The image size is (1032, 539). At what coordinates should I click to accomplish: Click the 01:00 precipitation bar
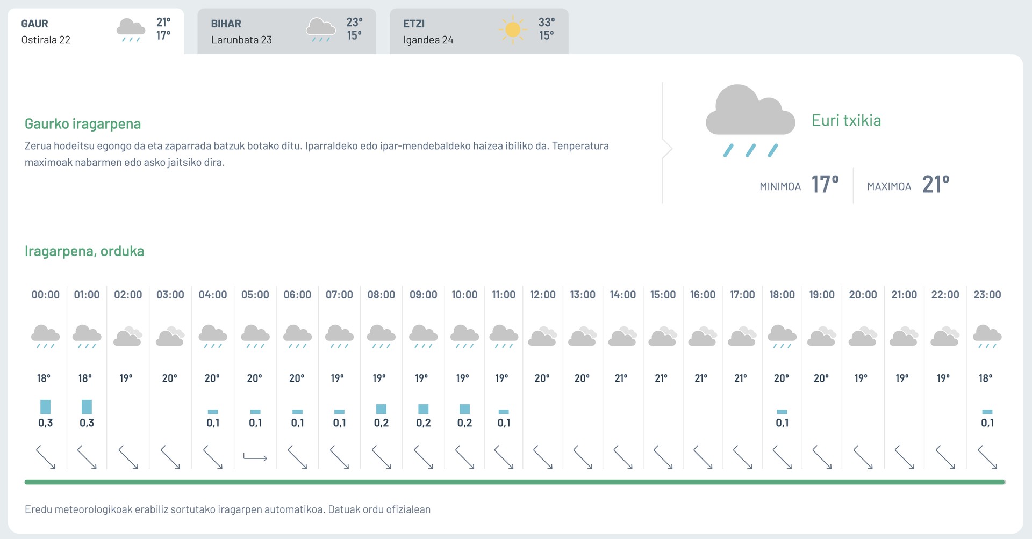pos(87,407)
